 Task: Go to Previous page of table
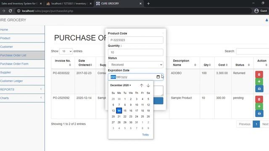point(245,124)
